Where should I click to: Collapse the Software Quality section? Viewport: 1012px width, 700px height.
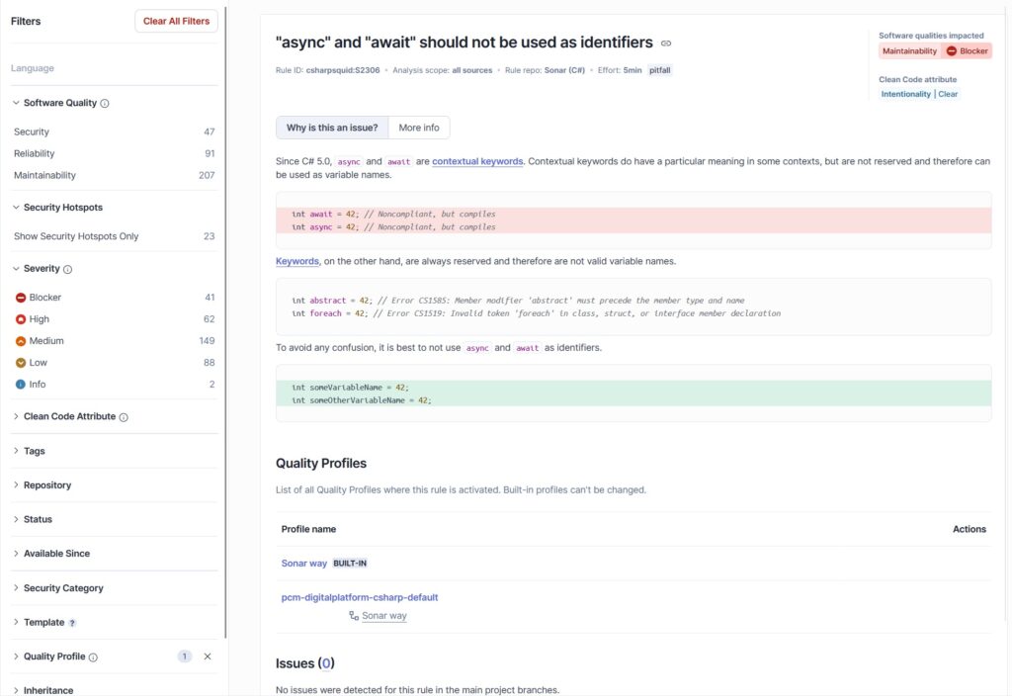click(x=16, y=102)
